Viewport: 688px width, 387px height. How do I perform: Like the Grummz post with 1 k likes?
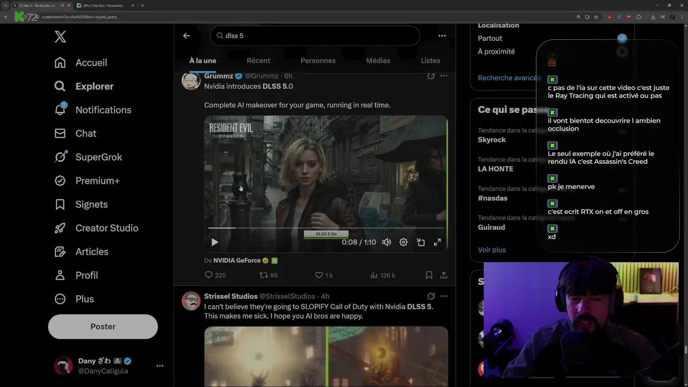[x=324, y=275]
